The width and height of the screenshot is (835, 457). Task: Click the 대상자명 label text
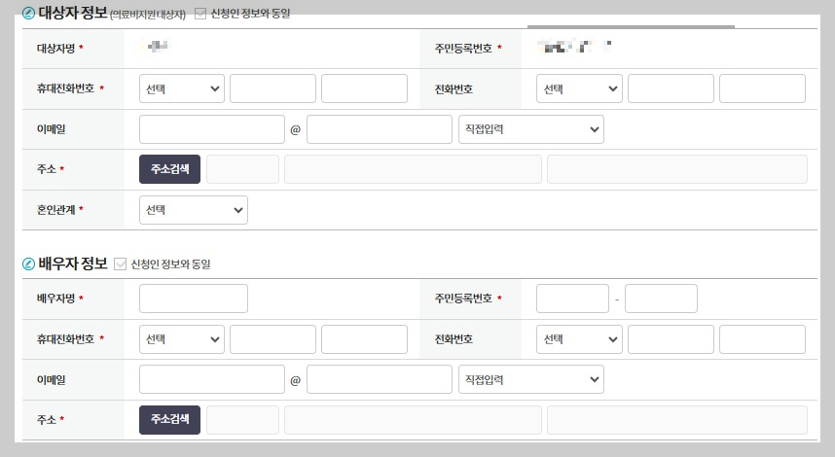point(55,49)
